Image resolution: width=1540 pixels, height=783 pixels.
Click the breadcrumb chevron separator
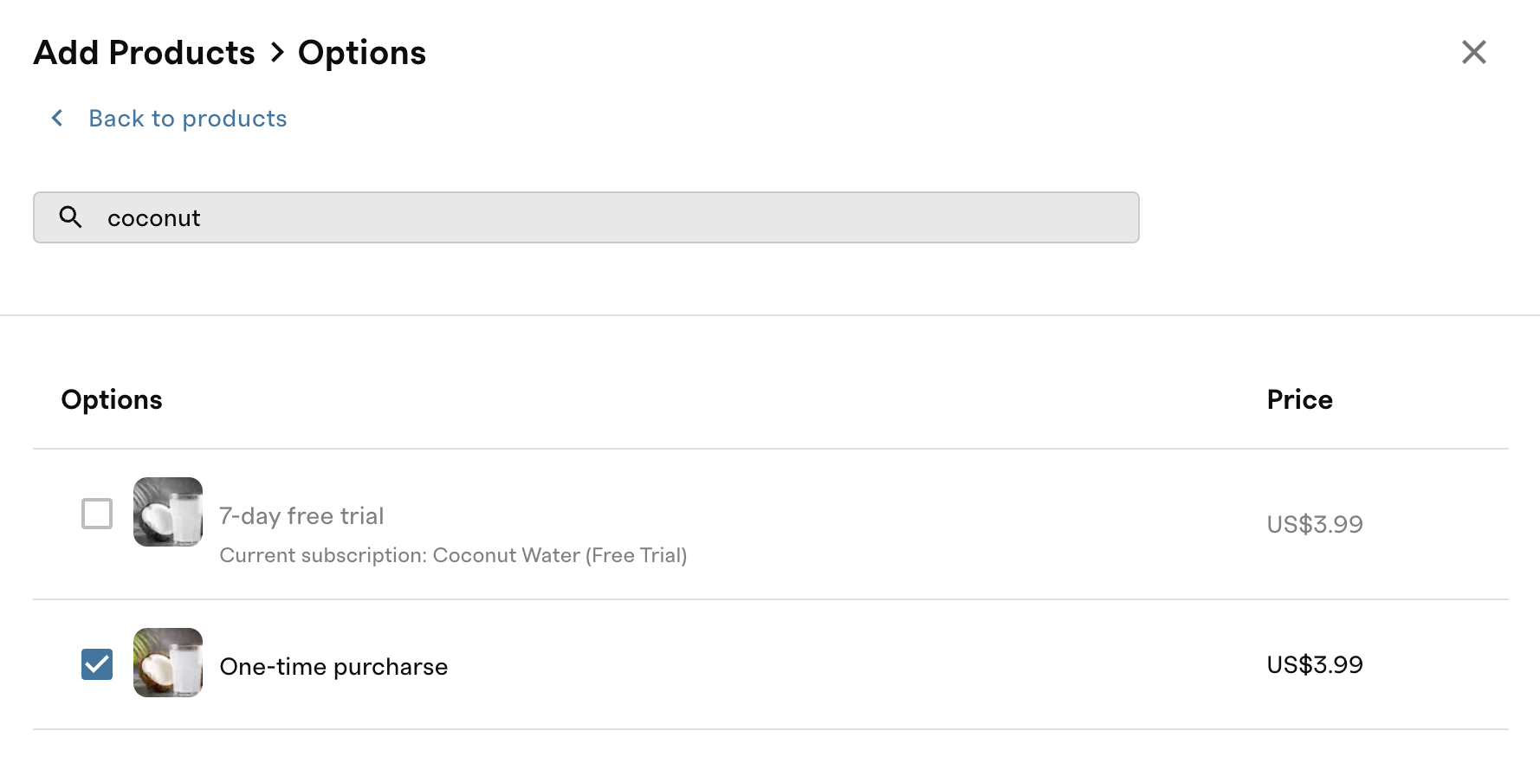coord(277,53)
